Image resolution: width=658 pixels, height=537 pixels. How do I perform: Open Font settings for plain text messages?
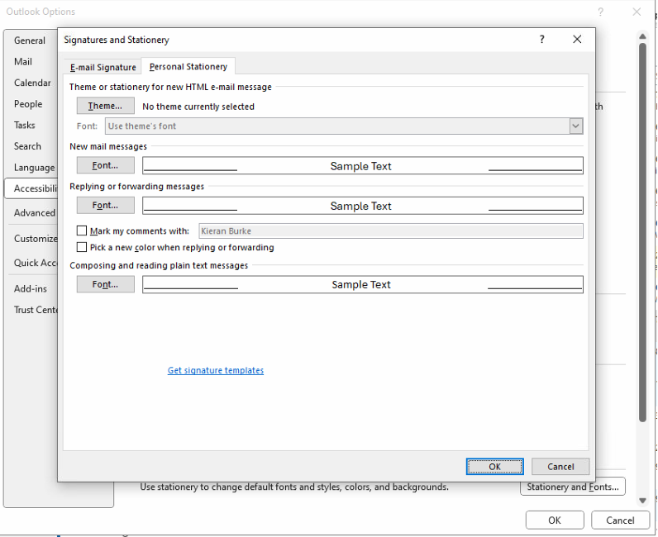(105, 284)
